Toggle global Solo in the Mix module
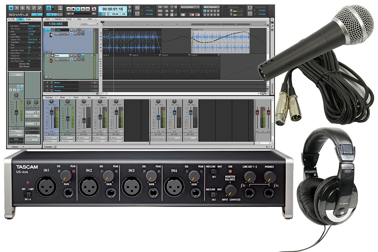 point(166,7)
